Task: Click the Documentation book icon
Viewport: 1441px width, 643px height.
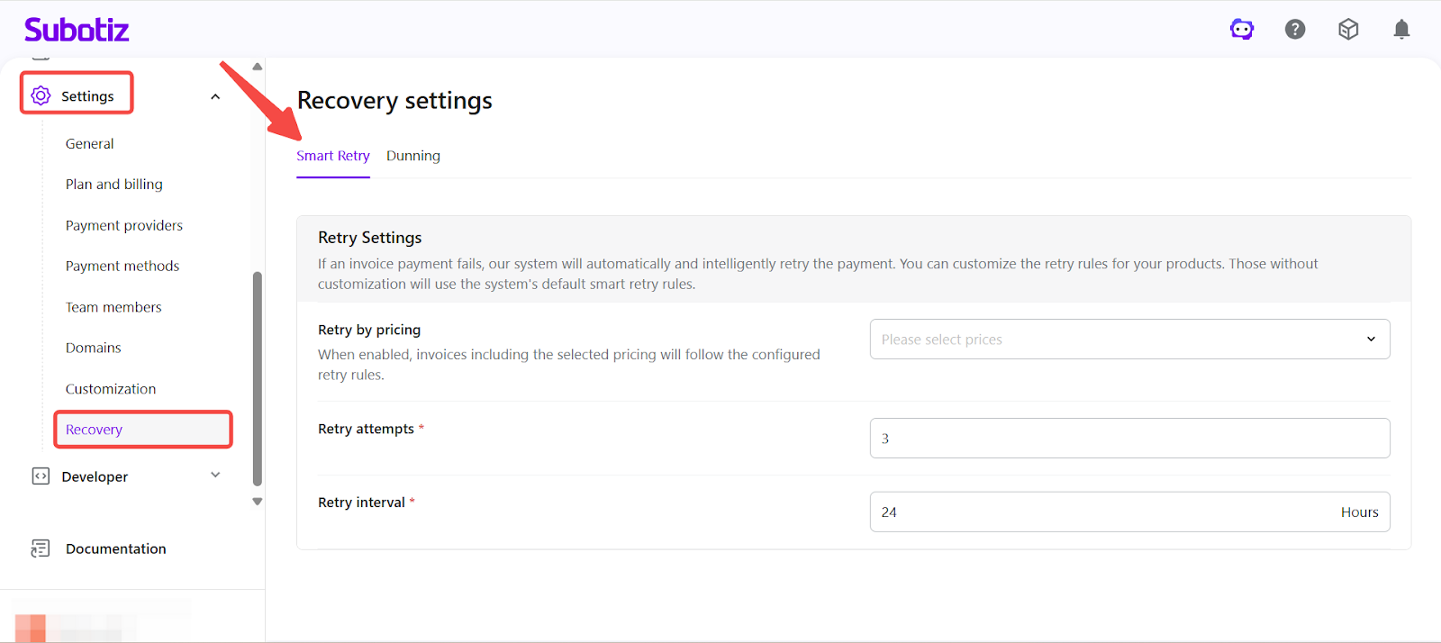Action: [41, 548]
